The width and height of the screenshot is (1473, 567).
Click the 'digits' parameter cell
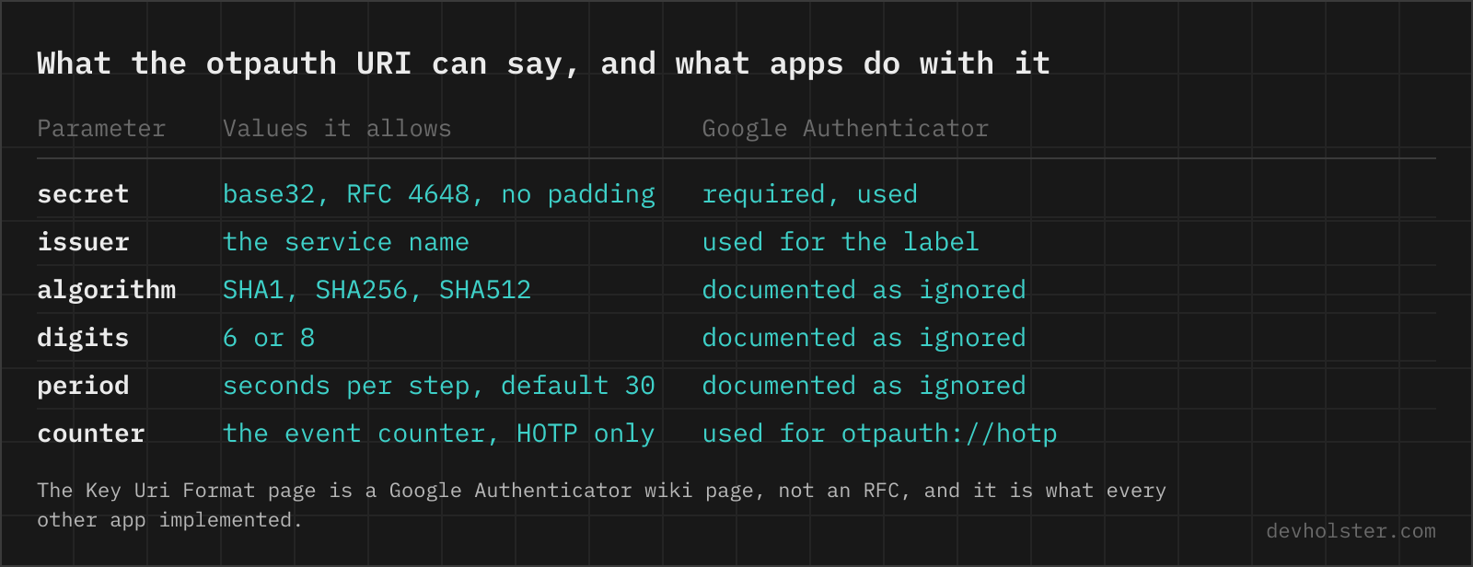click(x=83, y=338)
